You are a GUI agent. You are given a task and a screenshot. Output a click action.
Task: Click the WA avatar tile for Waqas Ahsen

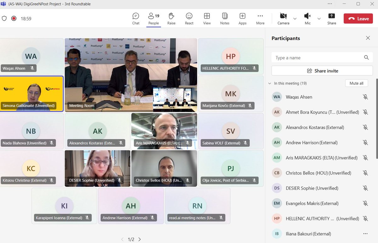(31, 57)
